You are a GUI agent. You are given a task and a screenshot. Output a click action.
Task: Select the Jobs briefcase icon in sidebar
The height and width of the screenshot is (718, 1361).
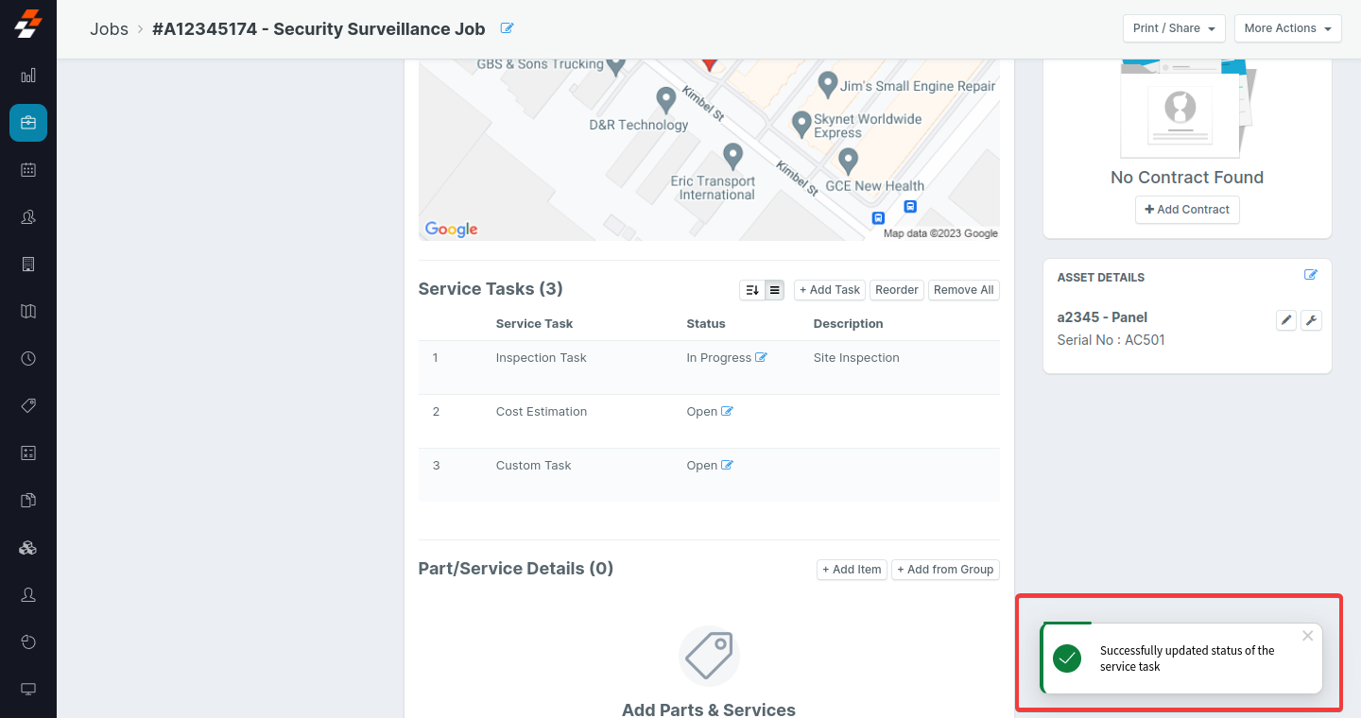pyautogui.click(x=27, y=123)
